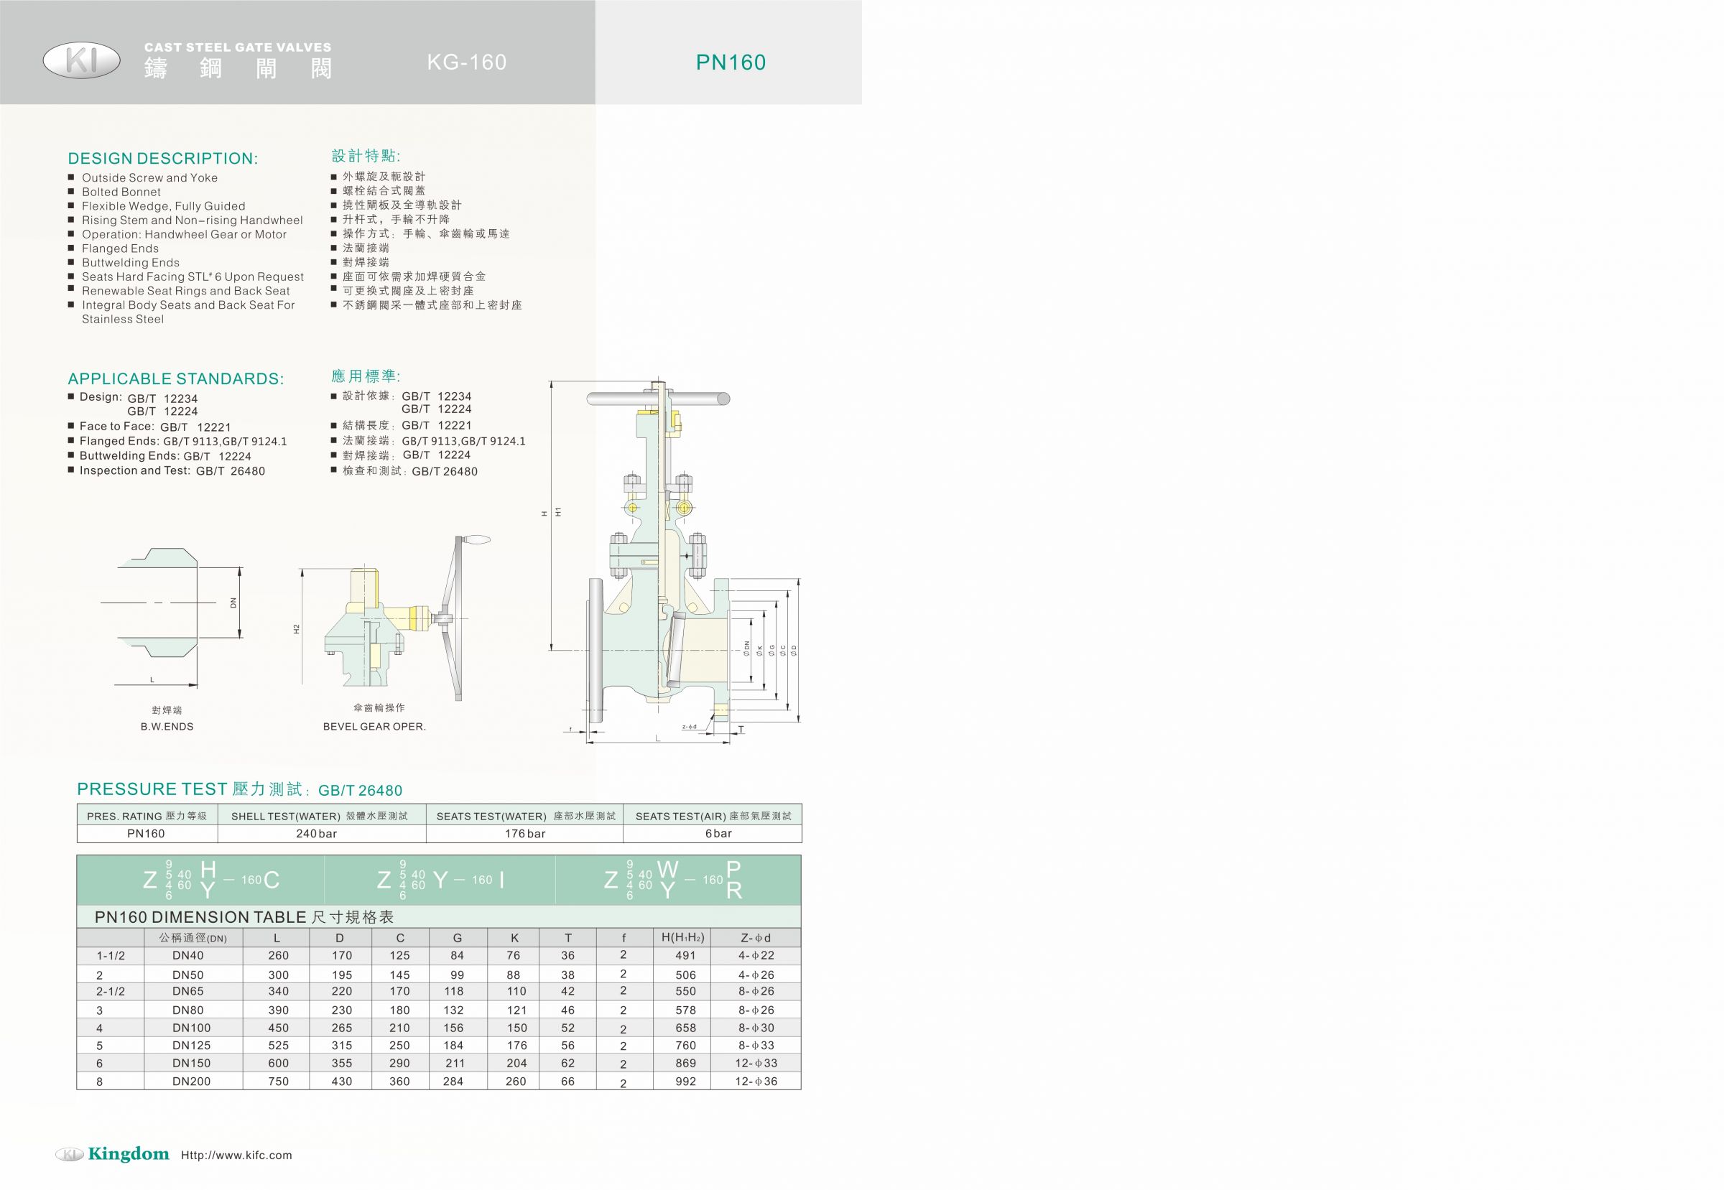This screenshot has width=1724, height=1190.
Task: Click the B.W.ENDS butt-weld diagram
Action: coord(172,618)
